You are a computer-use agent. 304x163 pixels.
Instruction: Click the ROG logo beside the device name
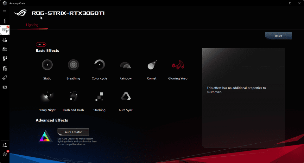[20, 13]
